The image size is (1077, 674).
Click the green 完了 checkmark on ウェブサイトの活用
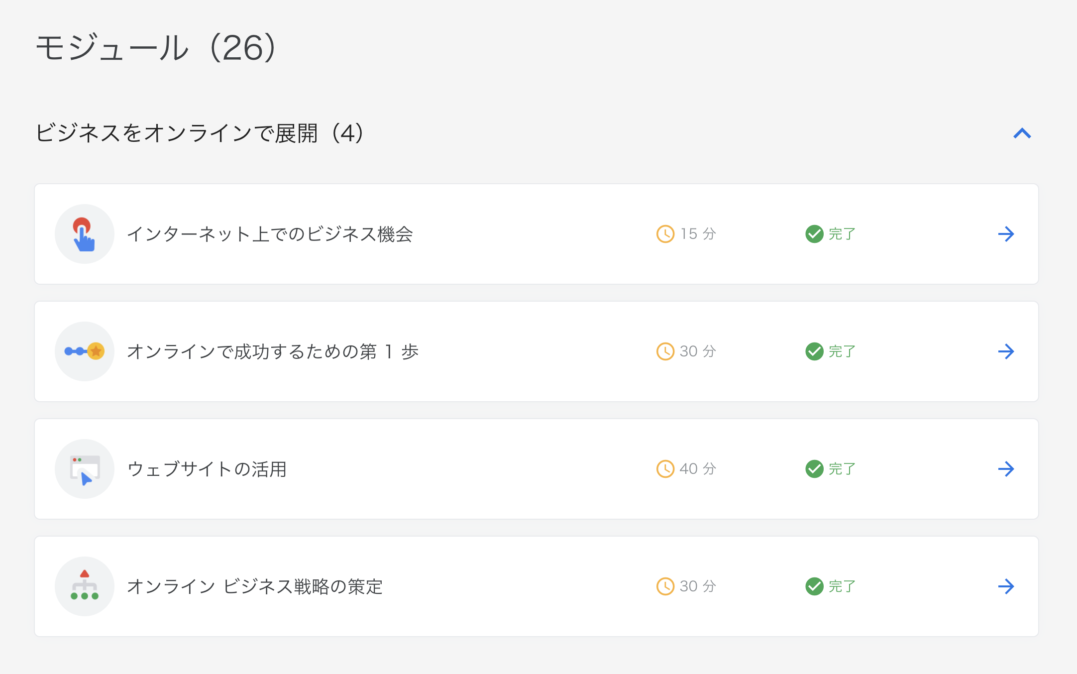[x=814, y=469]
